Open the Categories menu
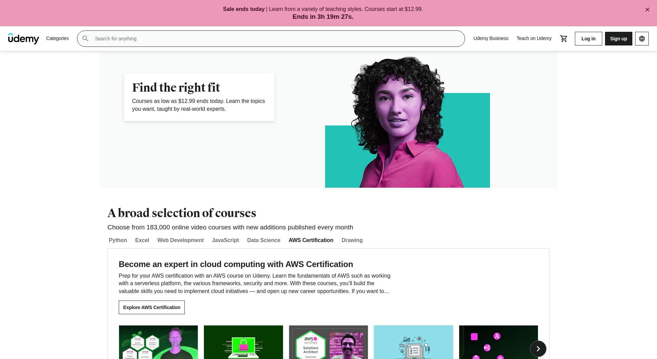657x359 pixels. click(57, 38)
